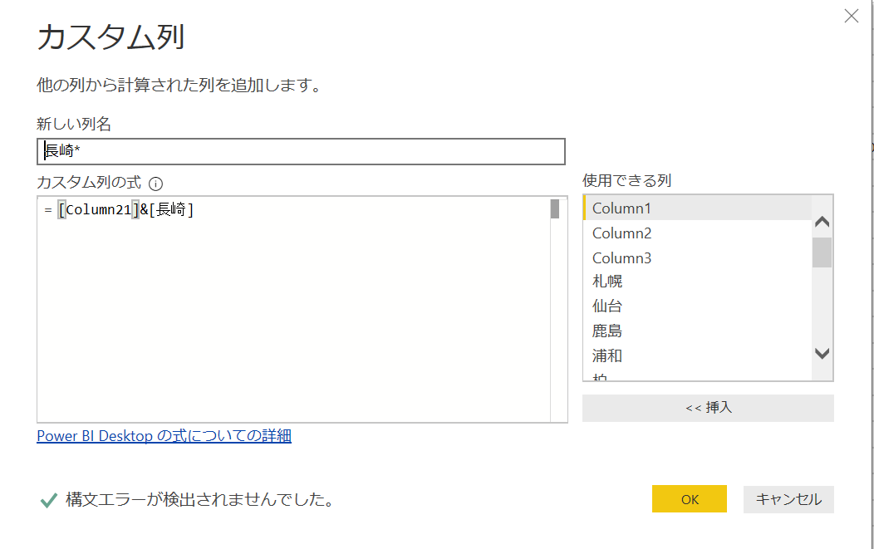Close the カスタム列 dialog with the X
This screenshot has width=874, height=549.
(x=851, y=16)
